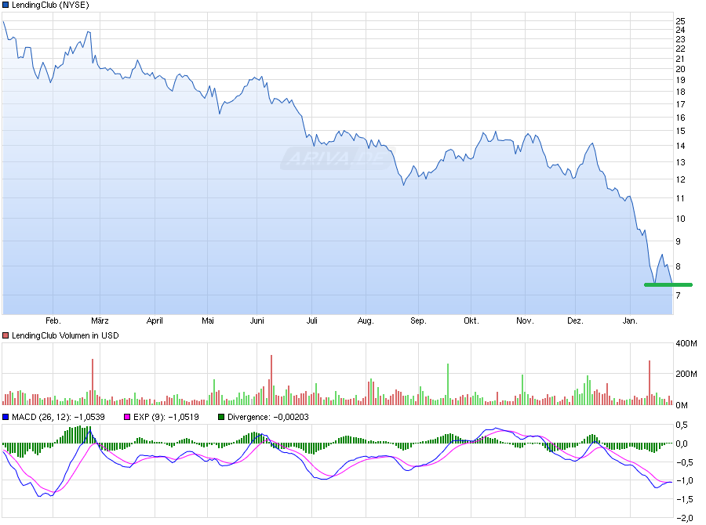Select the blue MACD indicator icon

6,418
